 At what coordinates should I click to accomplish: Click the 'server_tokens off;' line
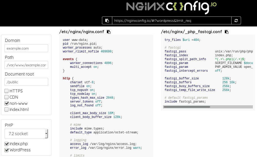[86, 101]
